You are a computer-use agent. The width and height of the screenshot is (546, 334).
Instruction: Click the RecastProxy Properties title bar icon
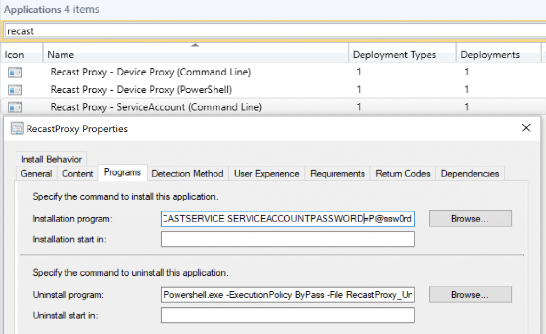pyautogui.click(x=17, y=129)
